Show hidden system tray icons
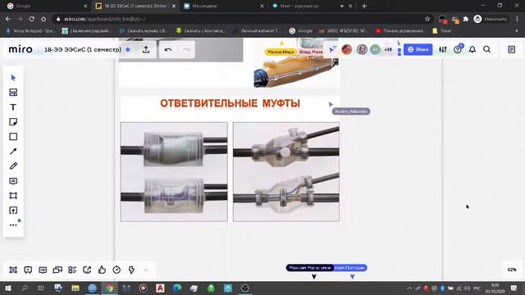Screen dimensions: 525x295 pos(409,288)
